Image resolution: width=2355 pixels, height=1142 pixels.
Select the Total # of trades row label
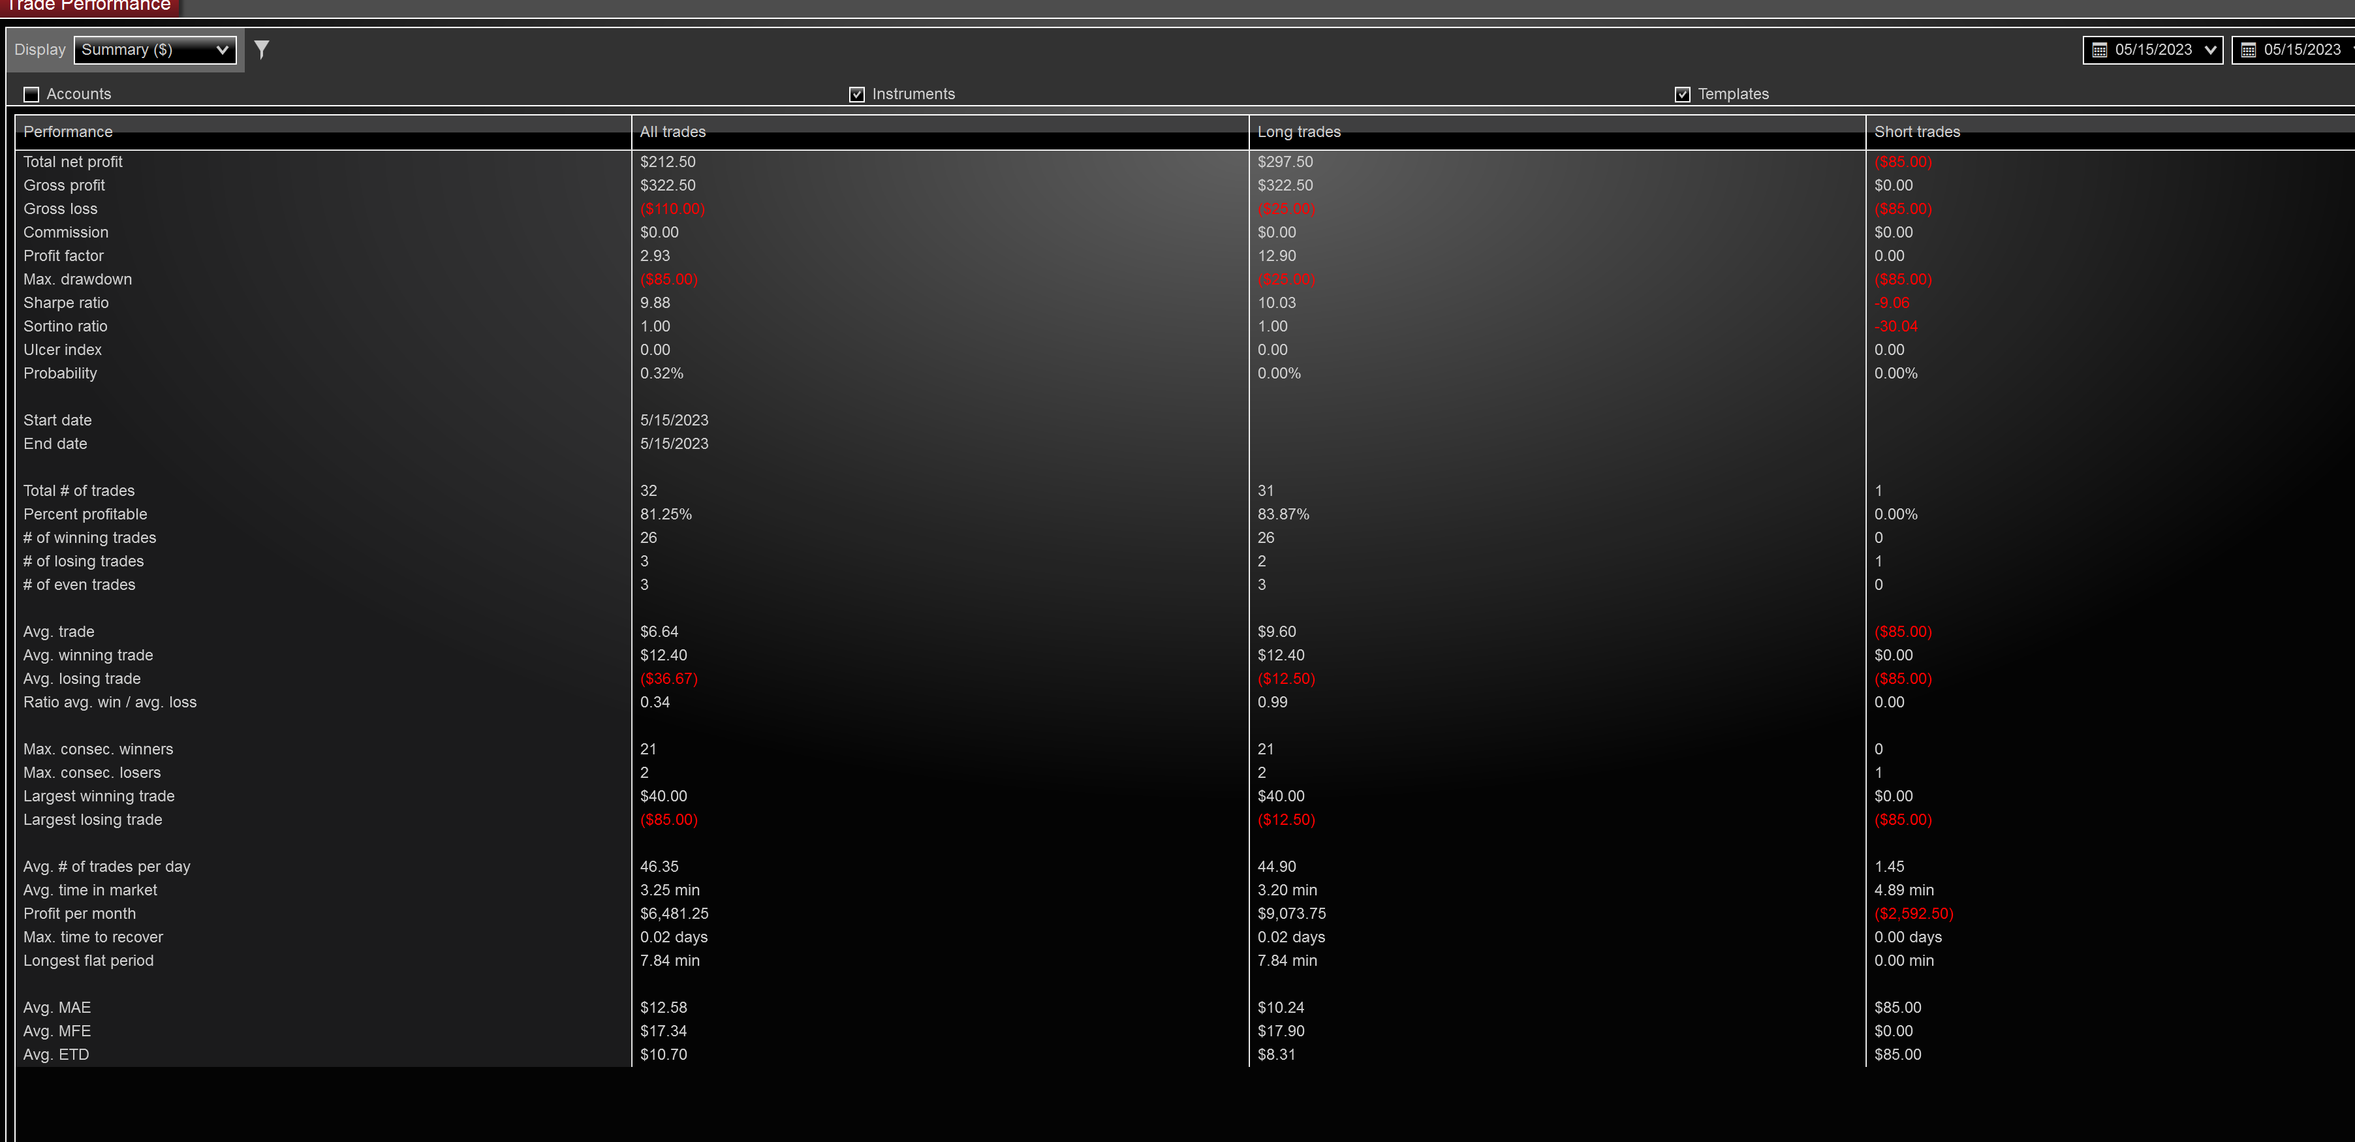click(x=78, y=491)
